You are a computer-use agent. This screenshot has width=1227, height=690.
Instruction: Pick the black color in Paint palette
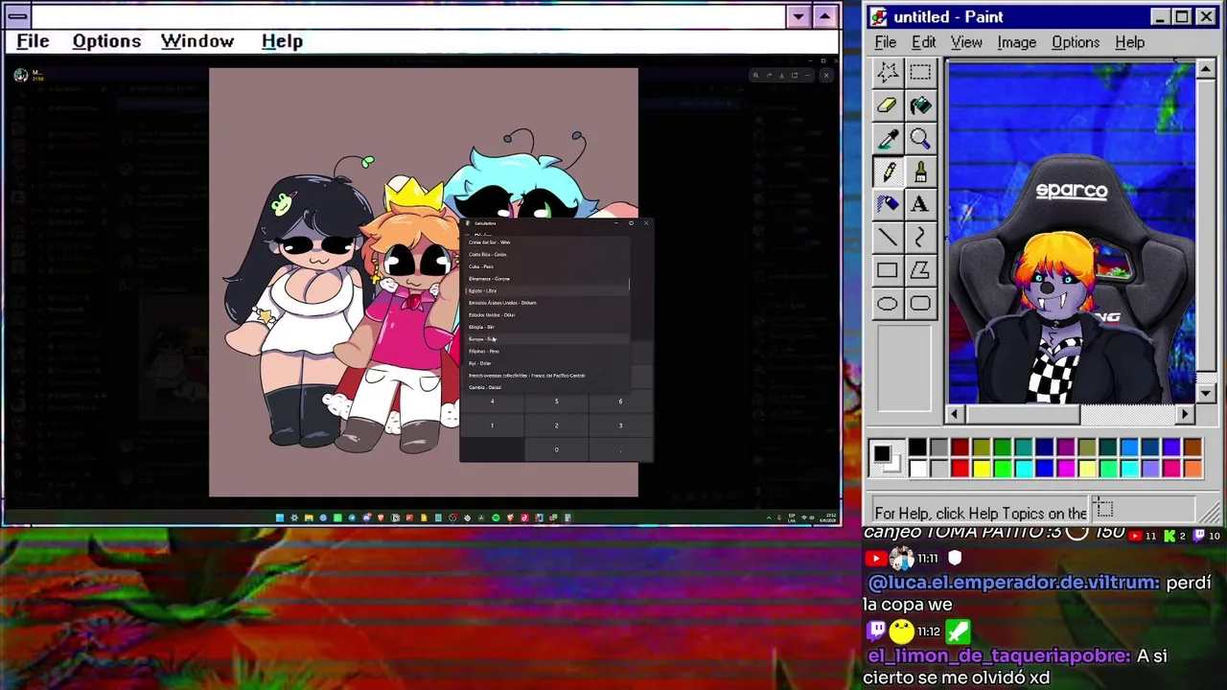917,448
